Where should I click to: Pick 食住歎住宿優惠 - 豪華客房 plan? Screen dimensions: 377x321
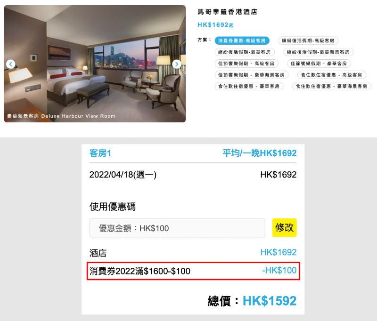249,87
